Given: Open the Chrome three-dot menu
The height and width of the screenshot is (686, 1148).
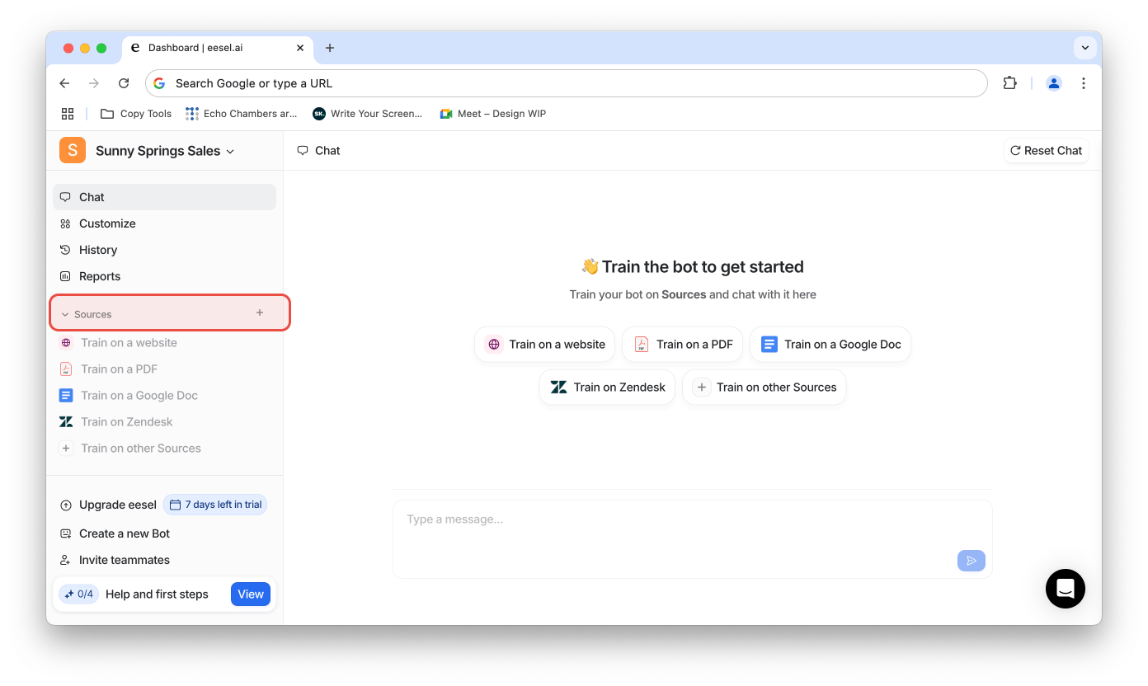Looking at the screenshot, I should click(1084, 83).
